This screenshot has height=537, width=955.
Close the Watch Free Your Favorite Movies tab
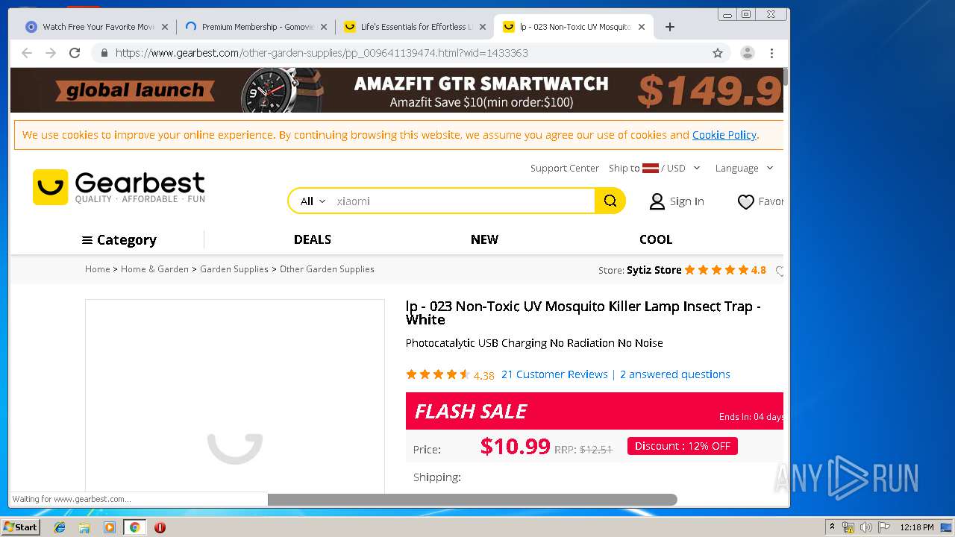165,27
